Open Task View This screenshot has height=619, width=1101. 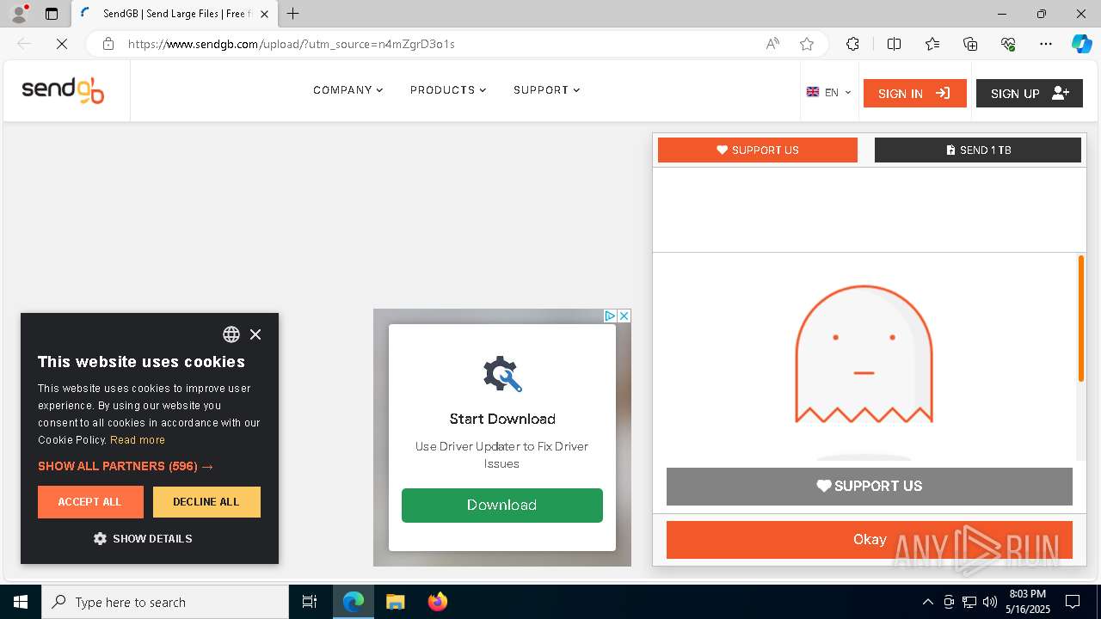[310, 602]
